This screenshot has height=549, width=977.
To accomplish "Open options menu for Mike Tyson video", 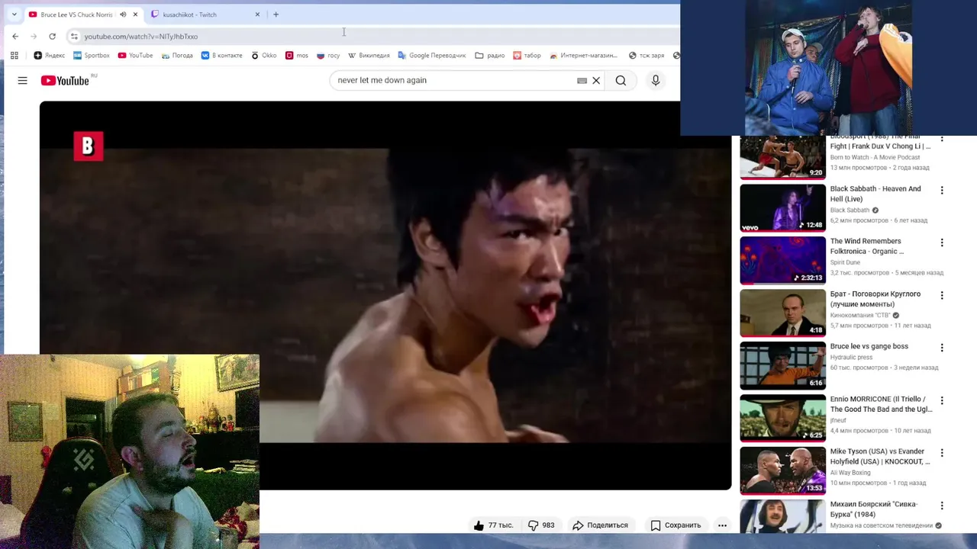I will pyautogui.click(x=942, y=454).
